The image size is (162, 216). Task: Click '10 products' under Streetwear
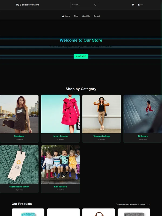click(19, 139)
